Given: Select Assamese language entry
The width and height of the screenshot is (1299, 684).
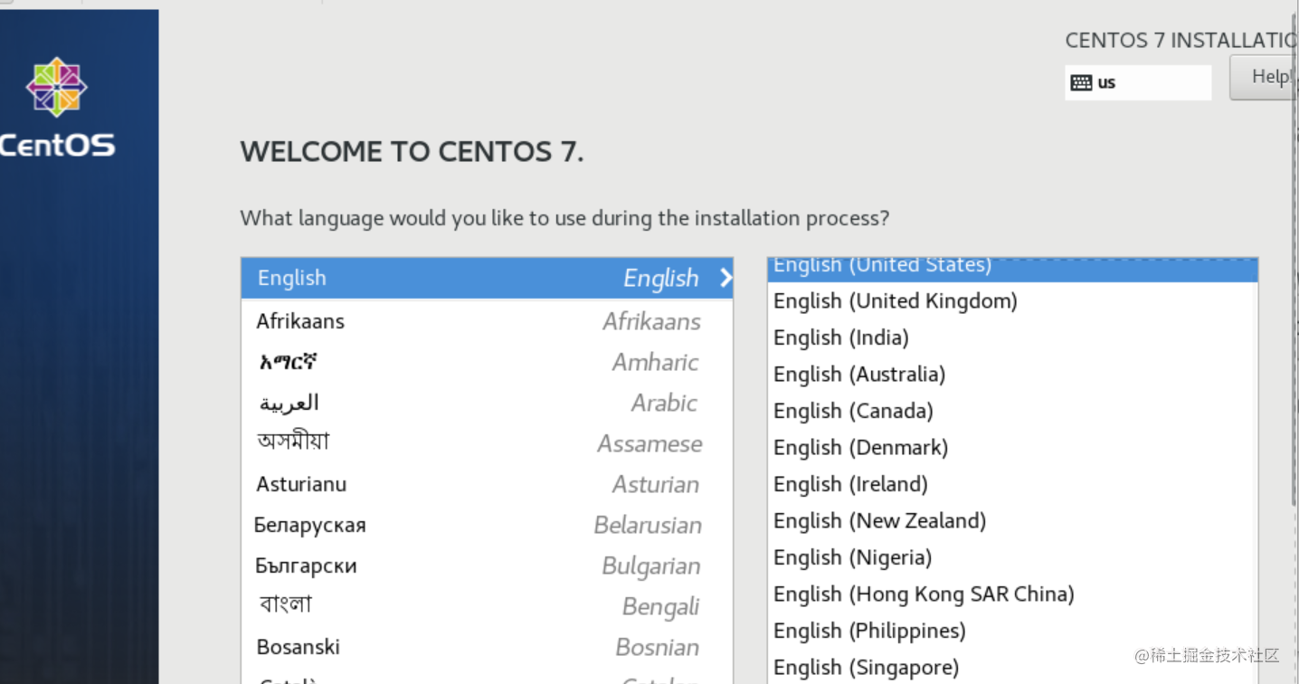Looking at the screenshot, I should (487, 443).
